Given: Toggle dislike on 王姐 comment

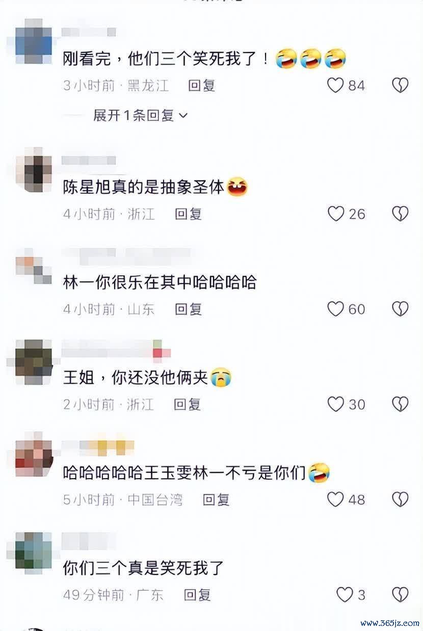Looking at the screenshot, I should [400, 404].
